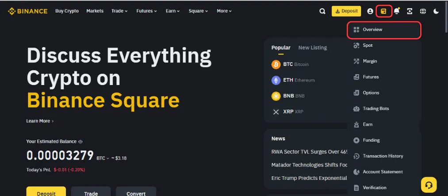Select the BNB row in Popular
Screen dimensions: 448x196
[x=309, y=96]
